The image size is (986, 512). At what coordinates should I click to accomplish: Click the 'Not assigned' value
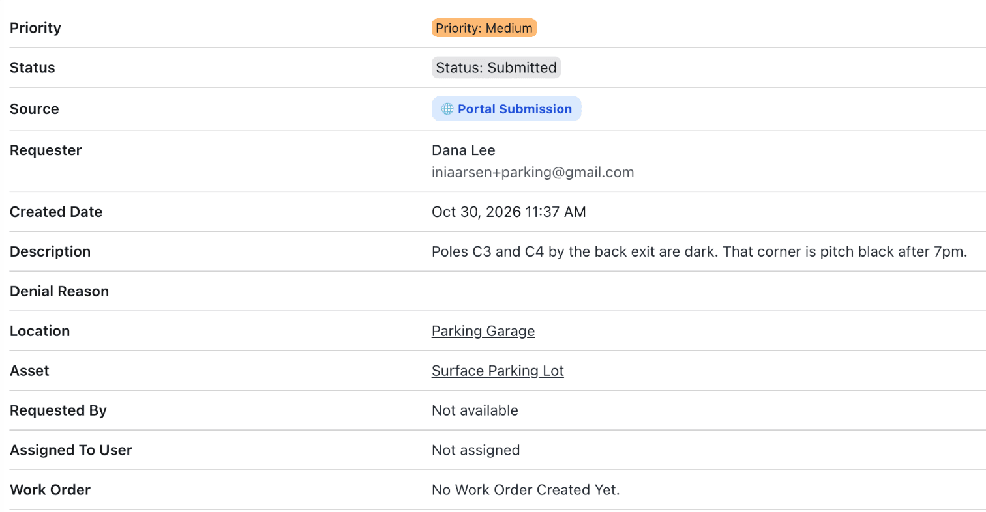click(475, 450)
